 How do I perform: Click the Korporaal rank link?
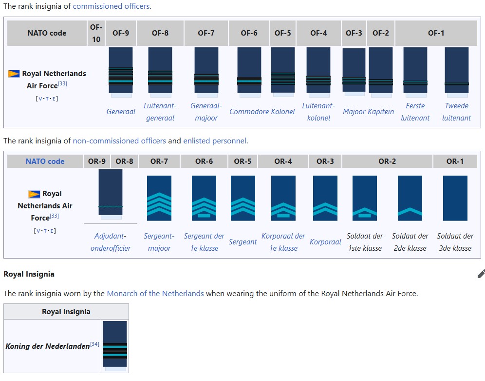tap(325, 242)
